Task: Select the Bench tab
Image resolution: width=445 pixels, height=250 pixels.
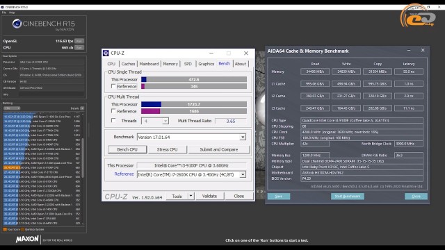Action: [224, 63]
